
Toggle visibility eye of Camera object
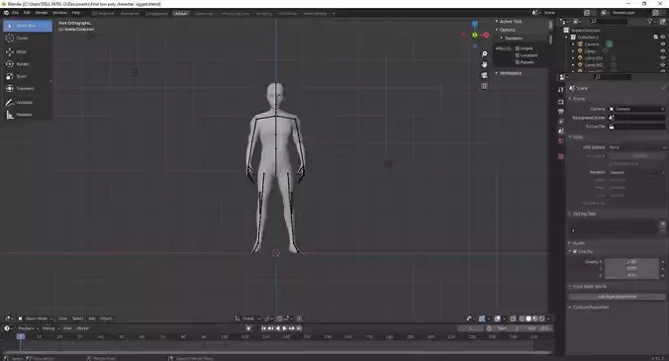663,45
